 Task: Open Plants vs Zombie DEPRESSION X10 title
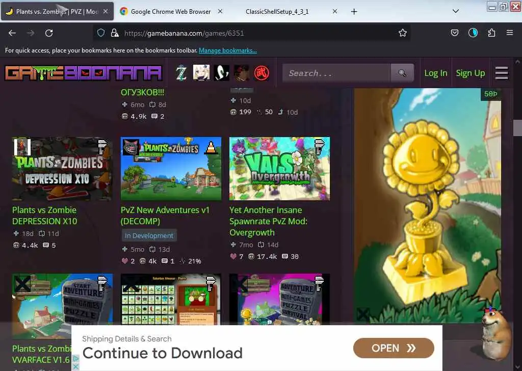(45, 216)
